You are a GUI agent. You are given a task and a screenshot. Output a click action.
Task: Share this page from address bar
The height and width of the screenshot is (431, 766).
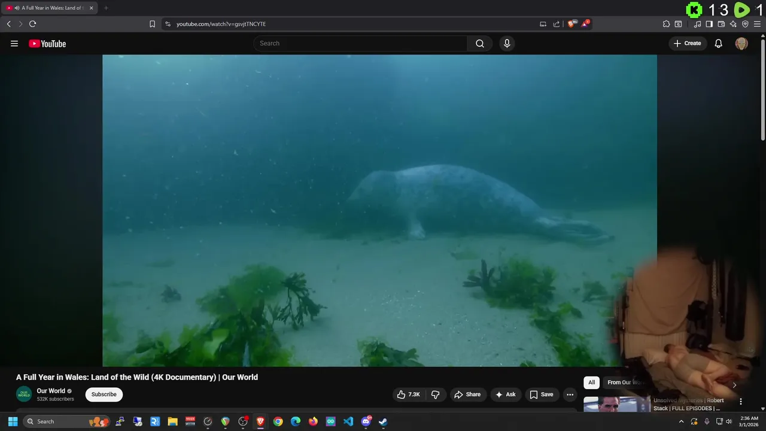point(557,24)
